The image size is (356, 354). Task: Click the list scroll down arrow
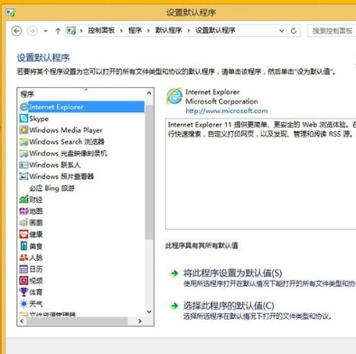(149, 311)
